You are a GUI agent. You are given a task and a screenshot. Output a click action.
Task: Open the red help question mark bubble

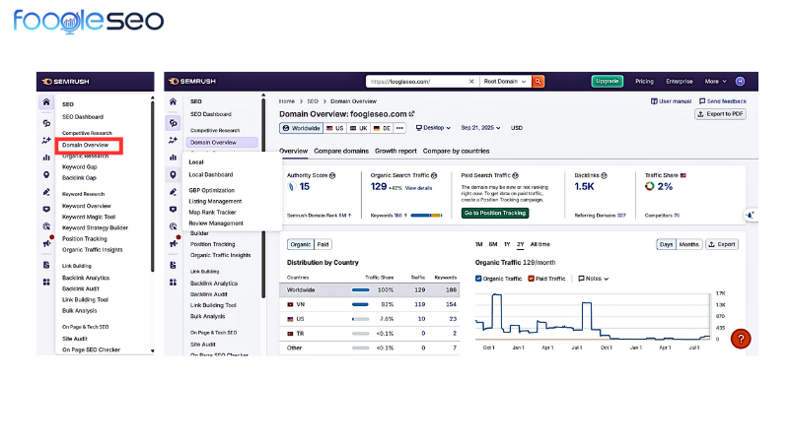point(741,339)
